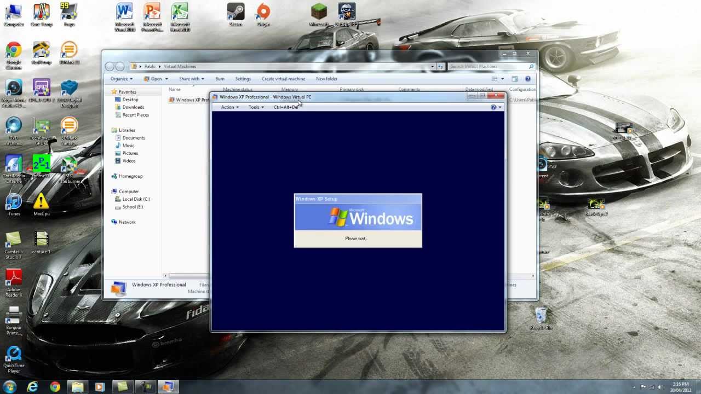This screenshot has width=701, height=394.
Task: Open the Windows Start button
Action: point(10,387)
